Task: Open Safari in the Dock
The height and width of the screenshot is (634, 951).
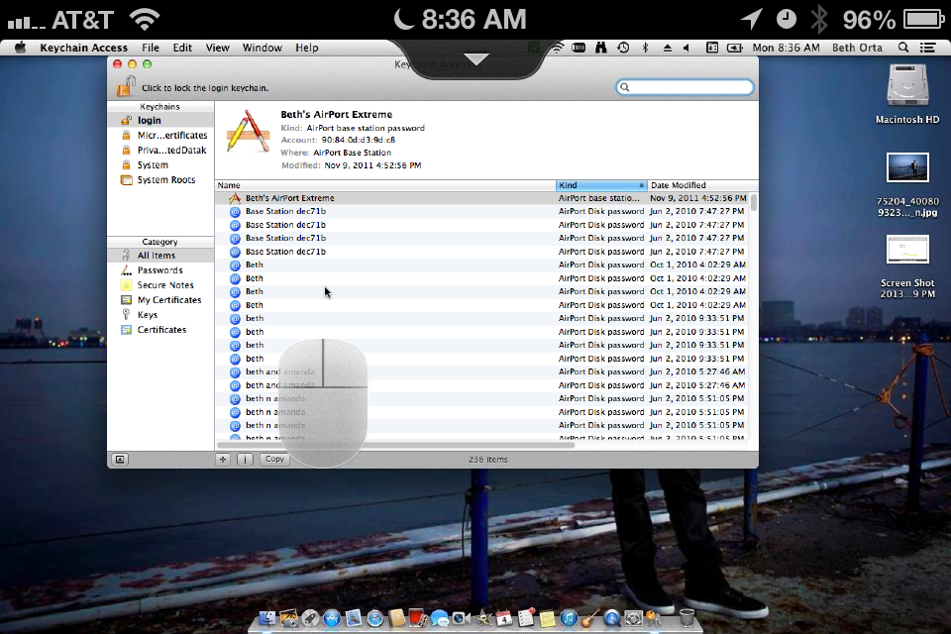Action: pos(375,617)
